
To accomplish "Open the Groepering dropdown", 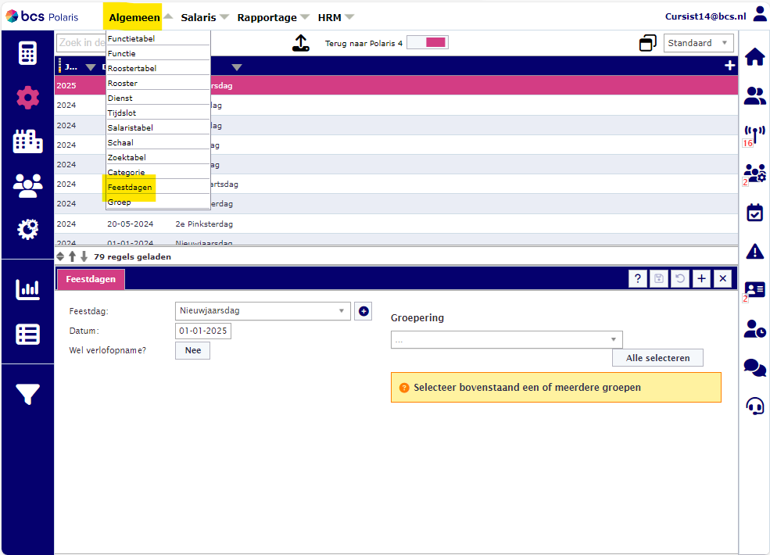I will 507,339.
